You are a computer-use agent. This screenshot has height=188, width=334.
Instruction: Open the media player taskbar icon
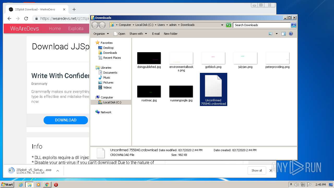point(38,185)
